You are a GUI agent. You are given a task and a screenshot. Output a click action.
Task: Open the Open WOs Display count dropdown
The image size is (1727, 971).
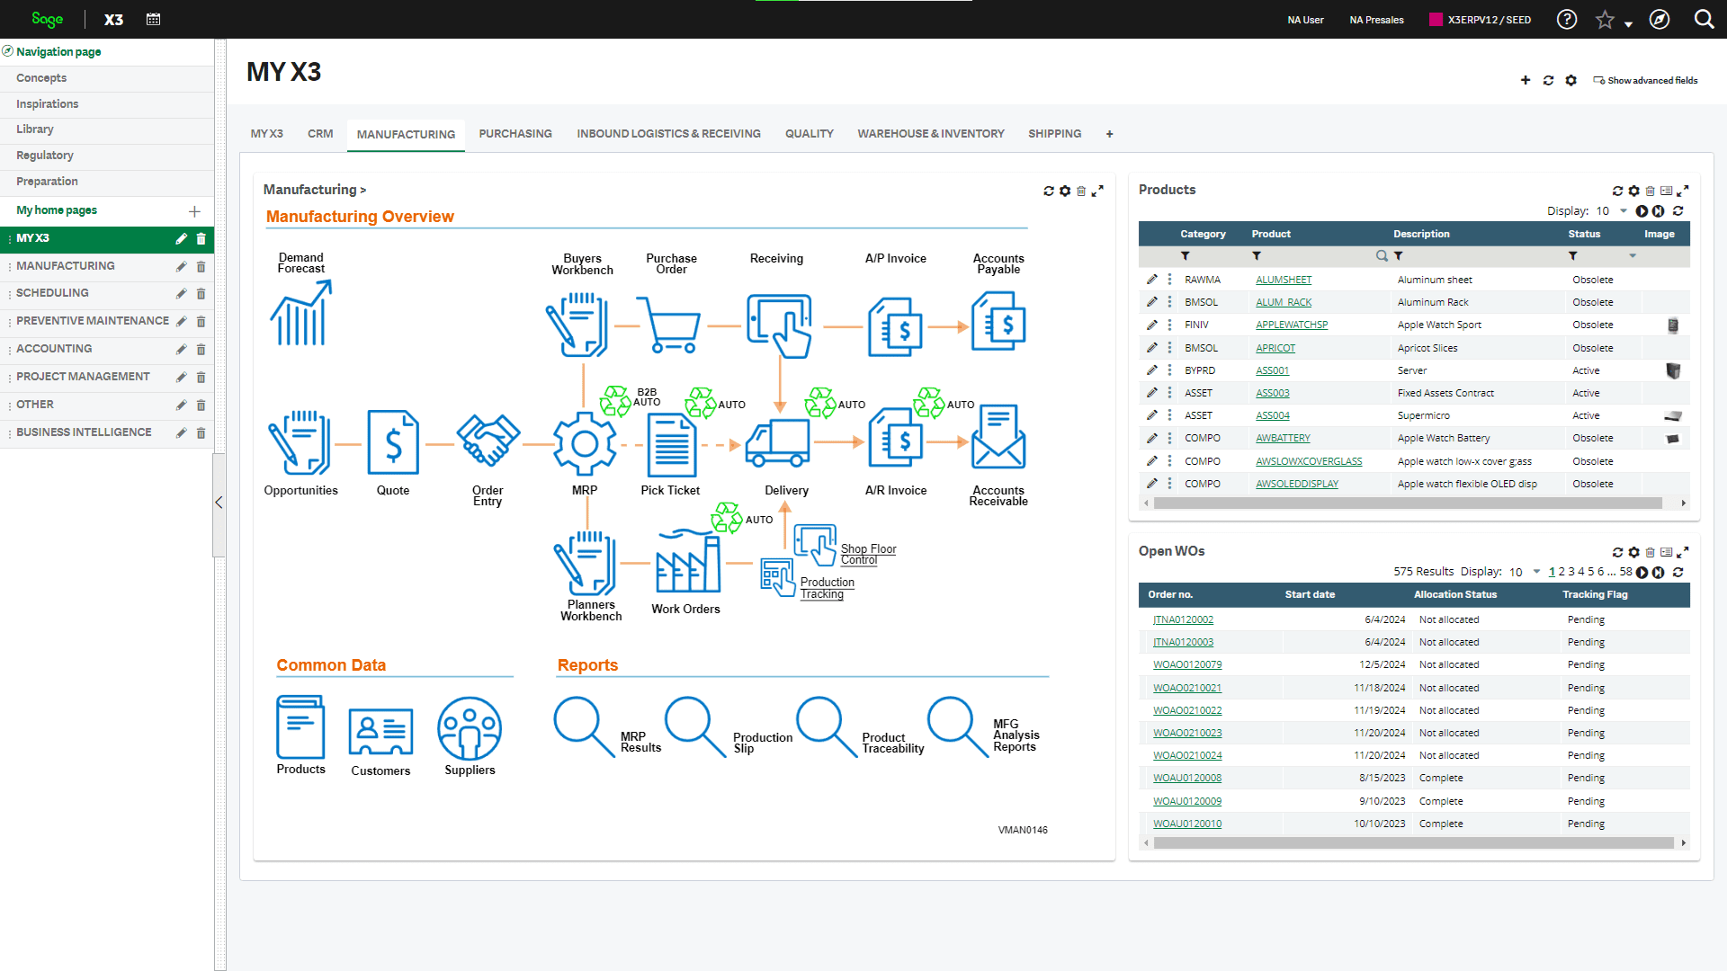pos(1536,572)
